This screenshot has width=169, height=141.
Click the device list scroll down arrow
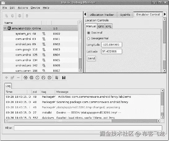[80, 70]
